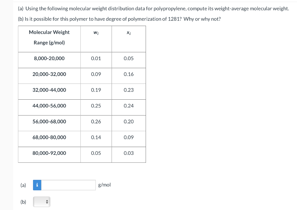Select the 32,000-44,000 row entry
The height and width of the screenshot is (210, 297).
coord(49,90)
